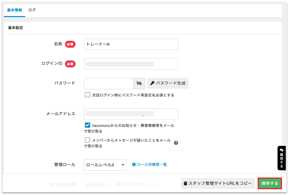Open the 管理ロール dropdown
Image resolution: width=289 pixels, height=195 pixels.
pyautogui.click(x=105, y=165)
